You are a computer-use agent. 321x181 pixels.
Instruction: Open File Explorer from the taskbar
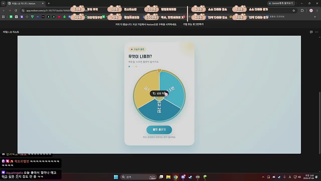pyautogui.click(x=168, y=177)
